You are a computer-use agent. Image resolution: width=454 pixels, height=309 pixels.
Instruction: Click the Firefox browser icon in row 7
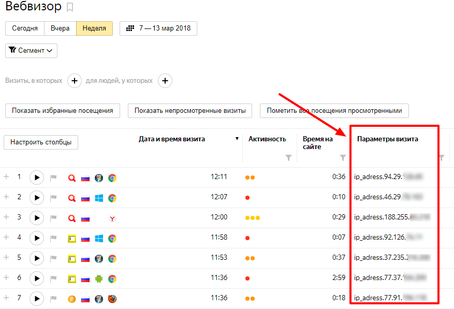pyautogui.click(x=112, y=298)
